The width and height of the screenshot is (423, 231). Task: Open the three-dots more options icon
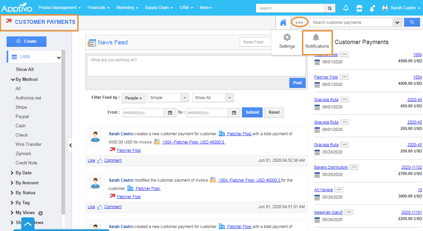point(299,23)
